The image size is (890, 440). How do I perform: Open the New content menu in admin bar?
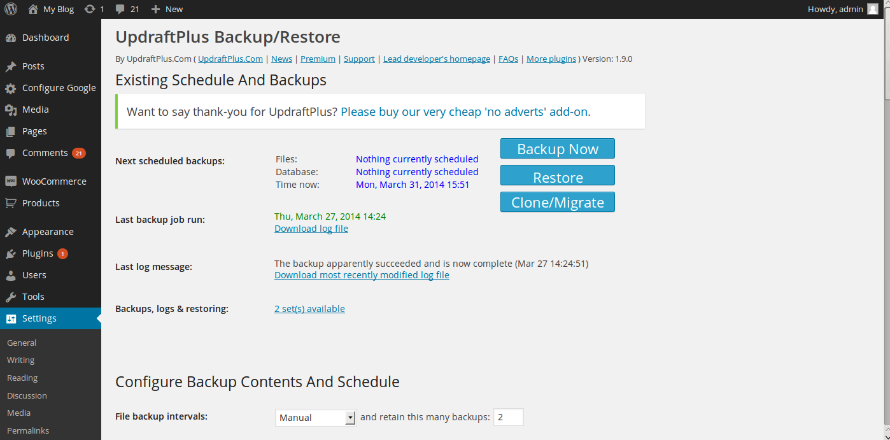(x=167, y=9)
